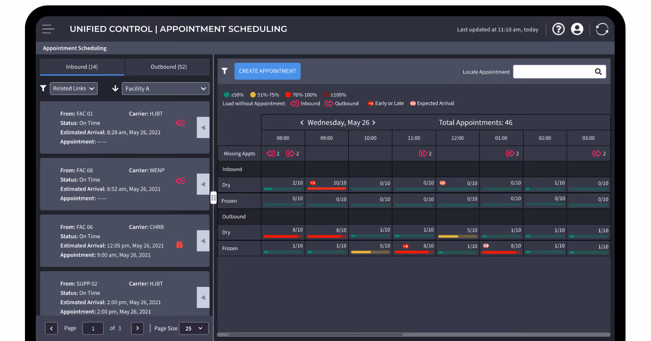The height and width of the screenshot is (341, 651).
Task: Click the filter icon beside Create Appointment
Action: tap(225, 71)
